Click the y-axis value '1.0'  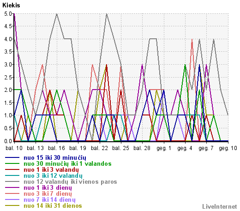8,115
